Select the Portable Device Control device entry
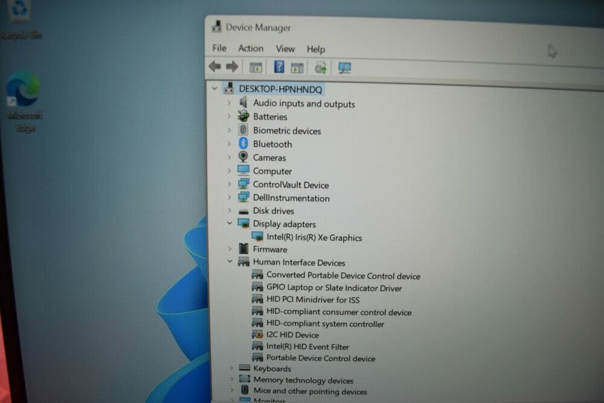 coord(321,358)
